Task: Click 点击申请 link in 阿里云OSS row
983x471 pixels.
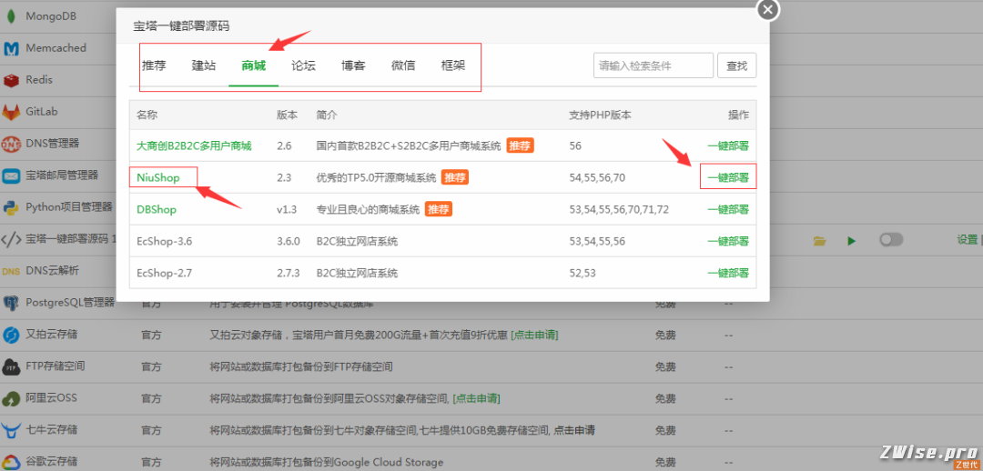Action: [476, 399]
